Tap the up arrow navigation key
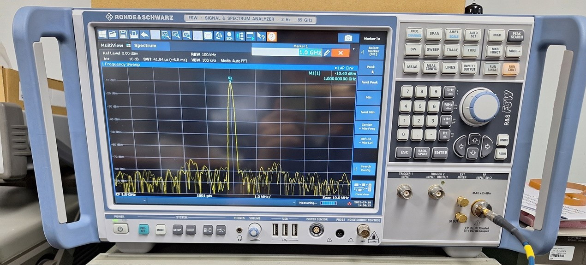This screenshot has height=265, width=586. pyautogui.click(x=474, y=138)
